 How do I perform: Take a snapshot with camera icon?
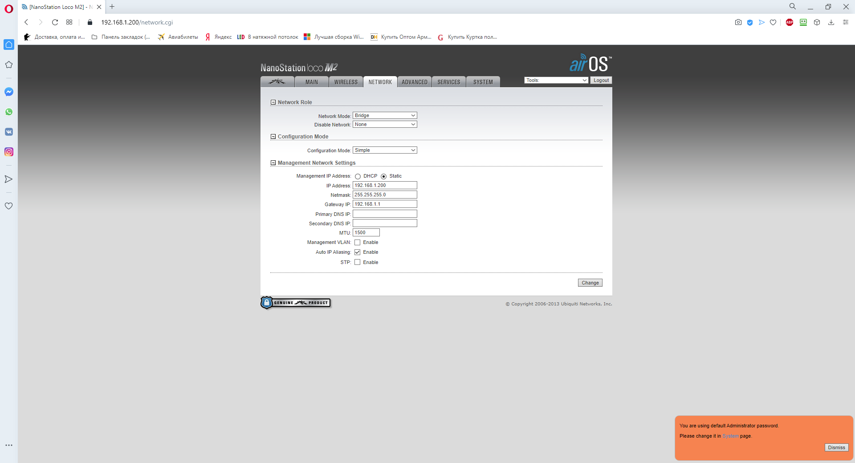click(x=738, y=22)
